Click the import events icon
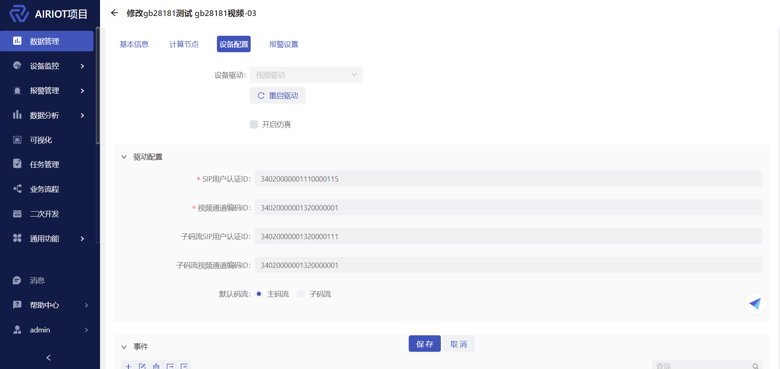Viewport: 780px width, 369px height. [184, 366]
